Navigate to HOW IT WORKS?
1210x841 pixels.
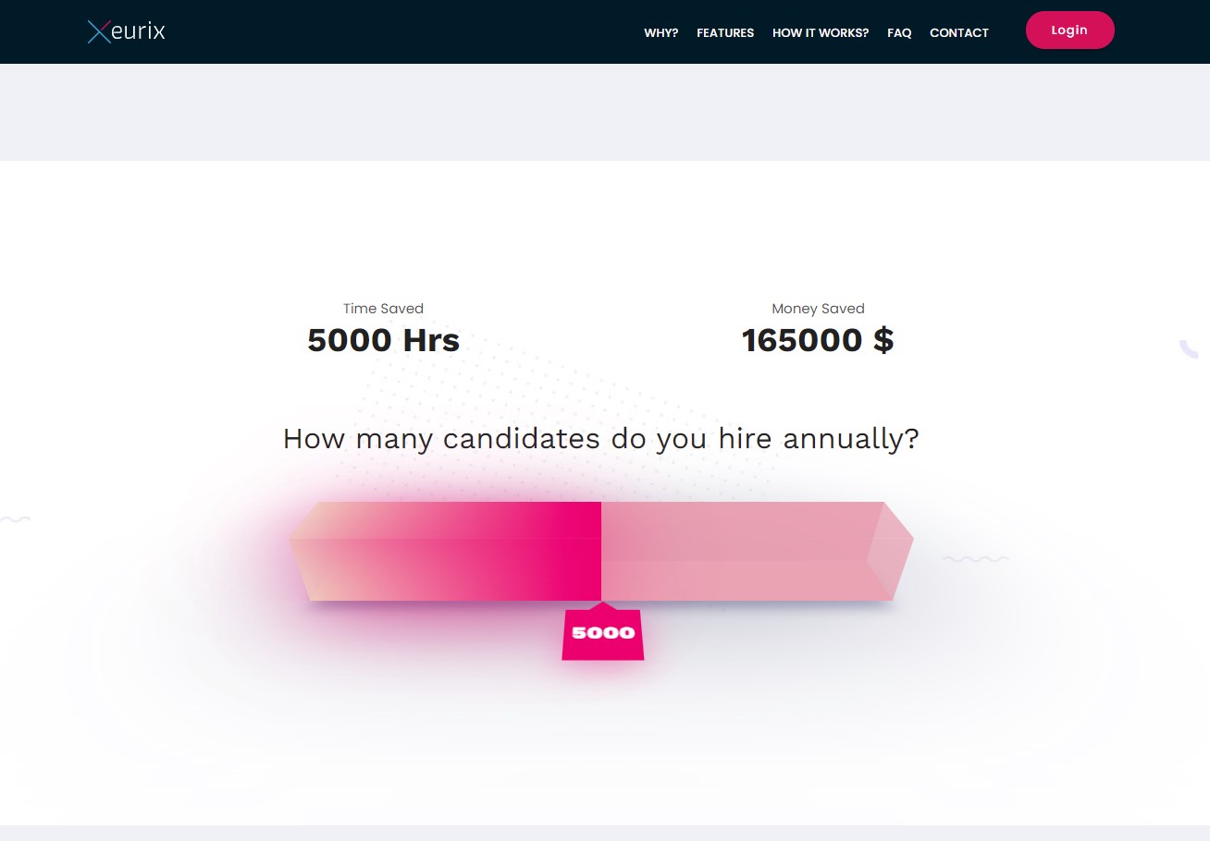pyautogui.click(x=821, y=32)
